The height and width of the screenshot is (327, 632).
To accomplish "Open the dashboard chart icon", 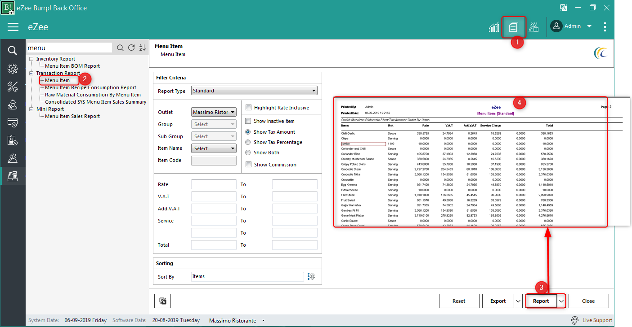I will [x=494, y=27].
